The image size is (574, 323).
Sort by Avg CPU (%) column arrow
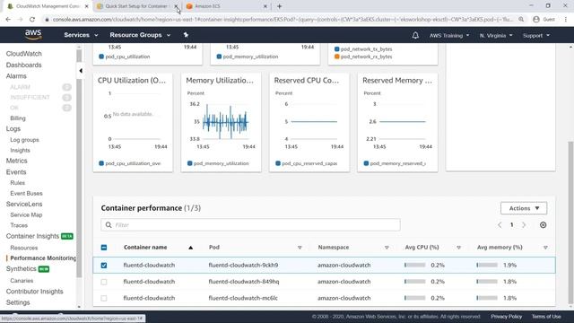[458, 248]
